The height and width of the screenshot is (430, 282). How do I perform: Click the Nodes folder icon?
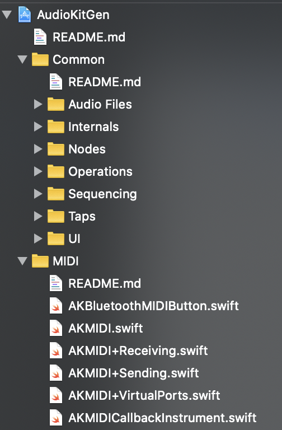(x=56, y=149)
